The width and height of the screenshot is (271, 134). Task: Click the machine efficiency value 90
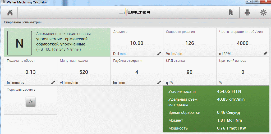click(x=190, y=72)
